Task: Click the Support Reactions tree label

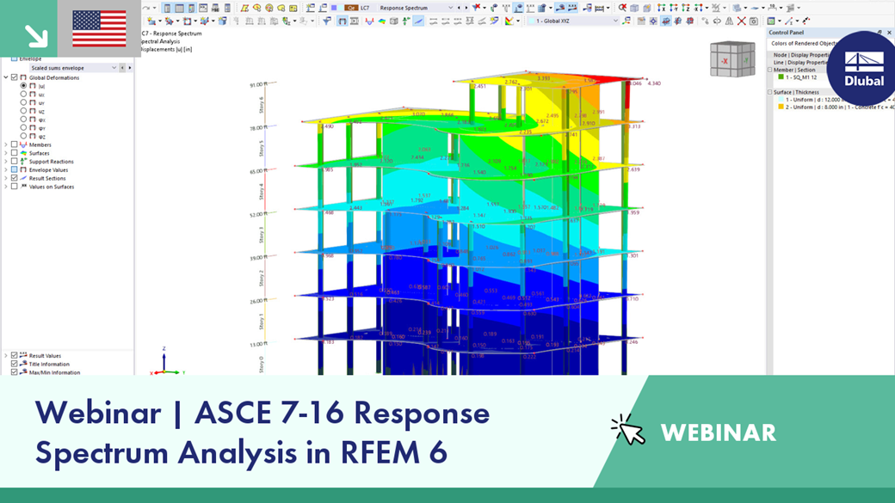Action: pos(52,162)
